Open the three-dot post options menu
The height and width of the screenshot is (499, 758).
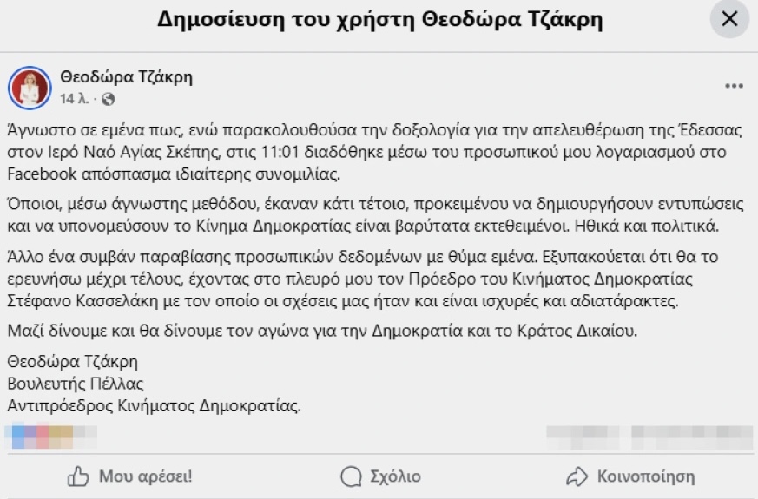[734, 86]
